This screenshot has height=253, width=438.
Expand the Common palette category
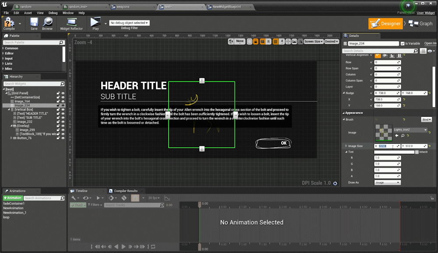point(4,49)
